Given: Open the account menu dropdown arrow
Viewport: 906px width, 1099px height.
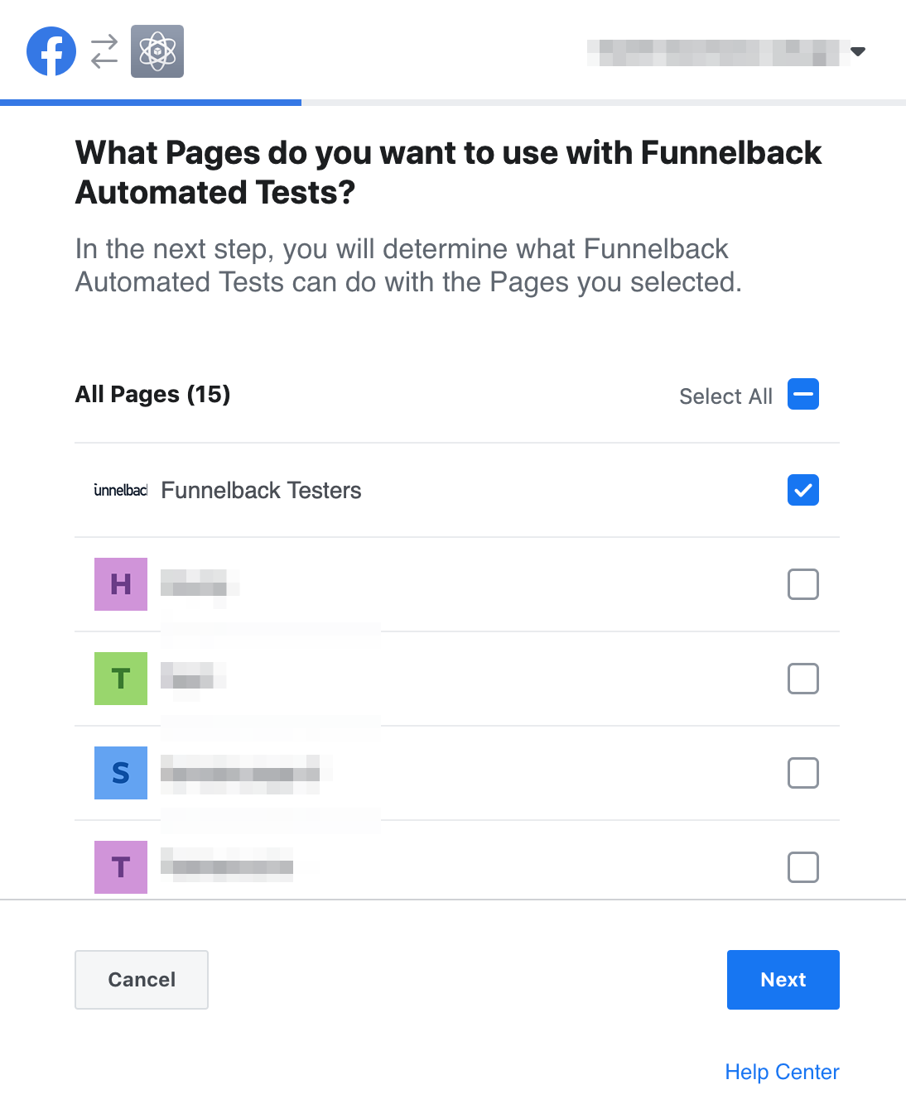Looking at the screenshot, I should (859, 51).
